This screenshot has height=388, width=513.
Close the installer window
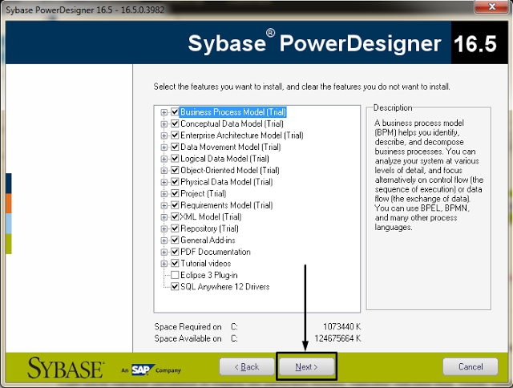click(x=491, y=7)
